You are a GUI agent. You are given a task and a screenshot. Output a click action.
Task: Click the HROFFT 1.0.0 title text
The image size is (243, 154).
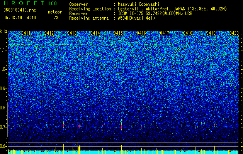pyautogui.click(x=30, y=3)
